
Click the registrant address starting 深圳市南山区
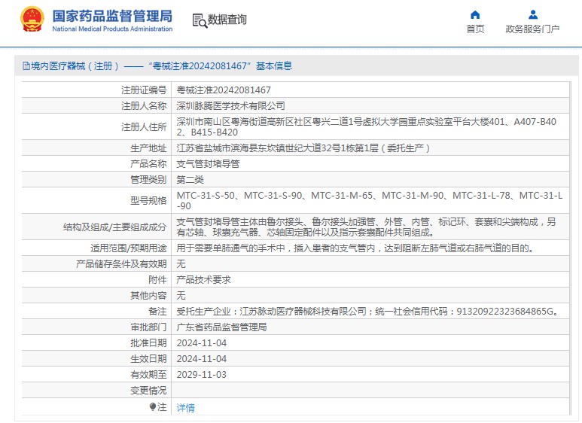click(x=367, y=127)
